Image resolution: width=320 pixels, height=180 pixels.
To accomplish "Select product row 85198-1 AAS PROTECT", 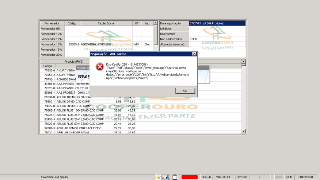I will click(65, 93).
